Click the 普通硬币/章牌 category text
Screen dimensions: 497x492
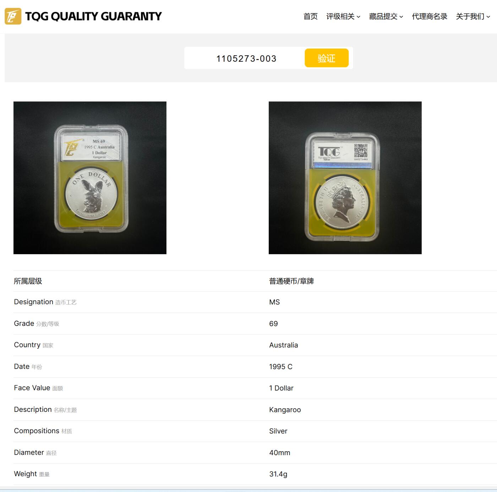(291, 281)
